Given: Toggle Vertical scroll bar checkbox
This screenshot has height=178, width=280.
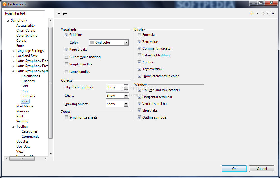Looking at the screenshot, I should point(140,104).
